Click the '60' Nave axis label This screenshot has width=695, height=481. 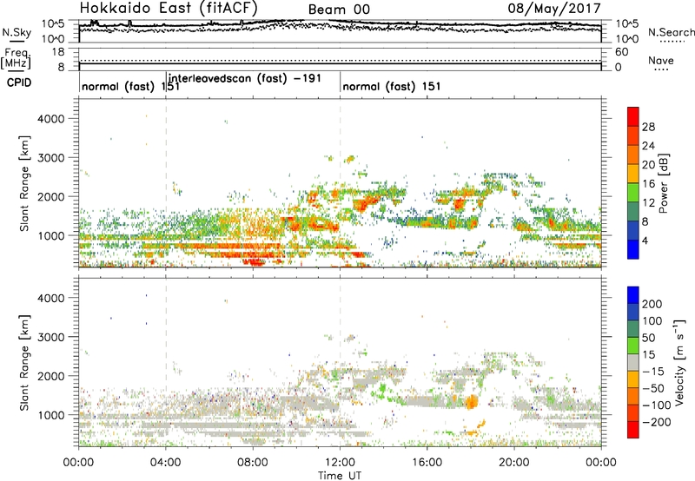621,52
